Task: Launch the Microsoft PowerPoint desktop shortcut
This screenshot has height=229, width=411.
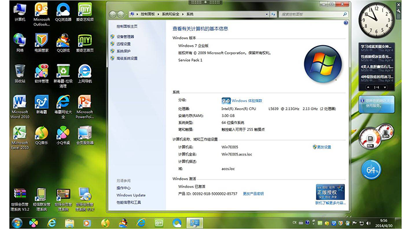Action: click(x=85, y=107)
